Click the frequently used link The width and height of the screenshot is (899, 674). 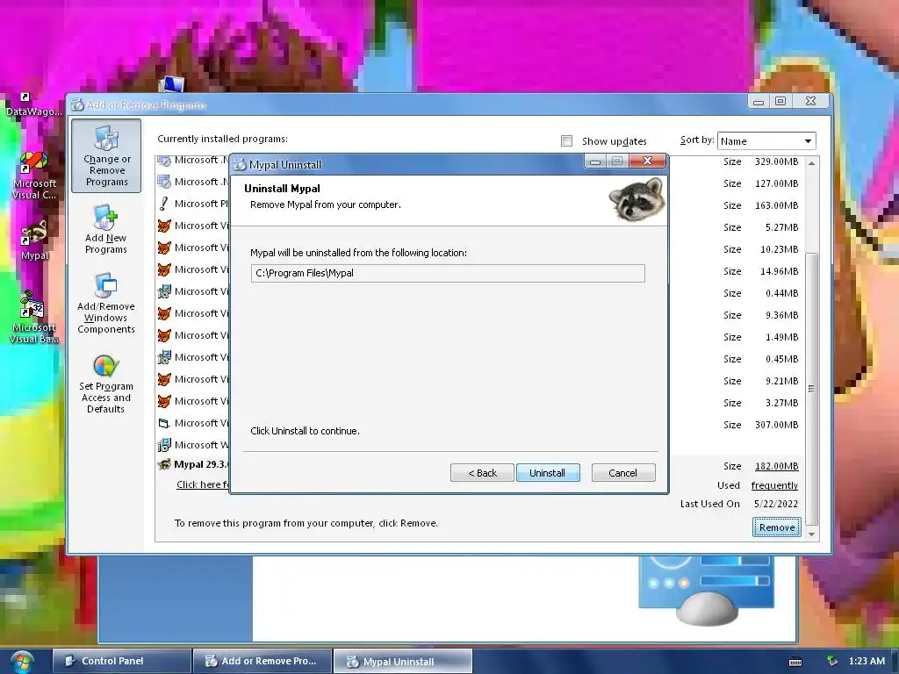click(x=774, y=485)
